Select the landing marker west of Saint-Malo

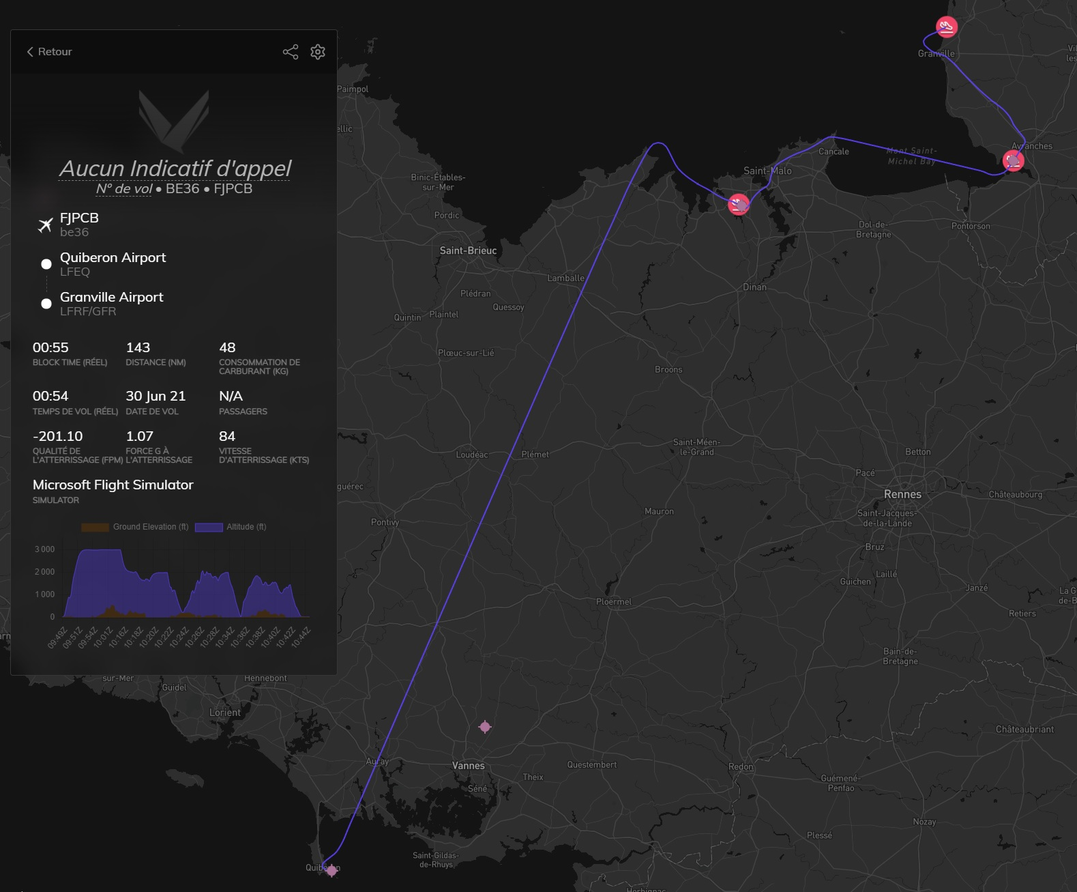739,204
